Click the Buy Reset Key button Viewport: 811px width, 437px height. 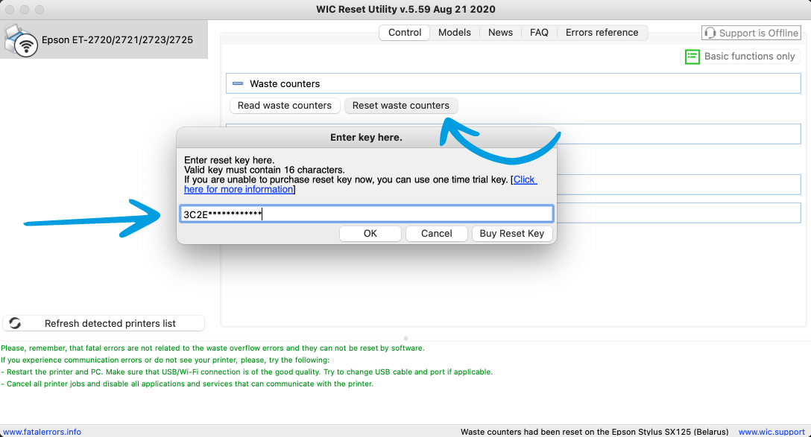point(512,234)
